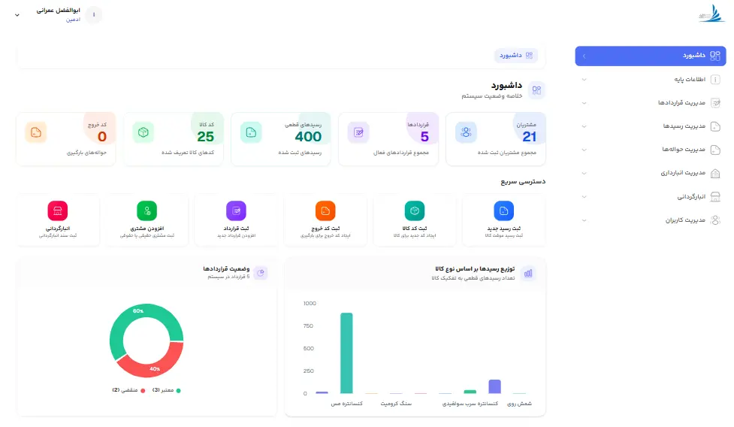
Task: Expand the مدیریت قراردادها chevron
Action: pos(584,103)
